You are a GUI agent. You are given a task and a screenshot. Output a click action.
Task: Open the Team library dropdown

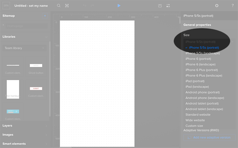click(x=24, y=48)
